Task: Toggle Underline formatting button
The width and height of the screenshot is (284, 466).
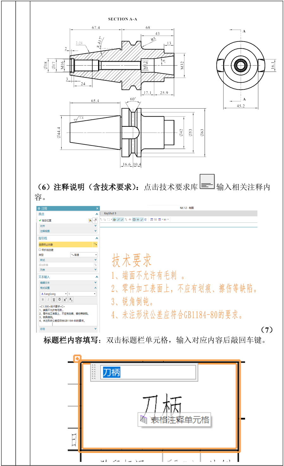Action: (54, 299)
